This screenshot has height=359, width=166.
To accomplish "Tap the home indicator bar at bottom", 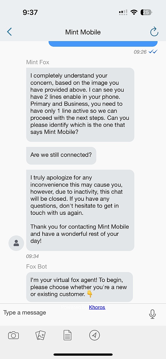I will tap(83, 355).
